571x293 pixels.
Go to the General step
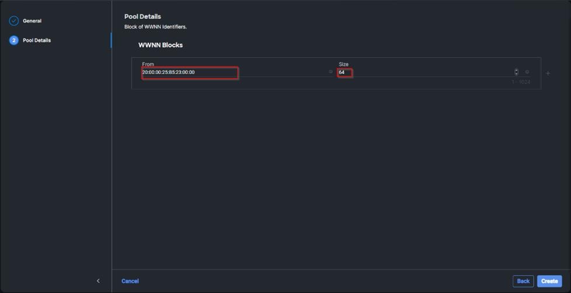coord(32,21)
